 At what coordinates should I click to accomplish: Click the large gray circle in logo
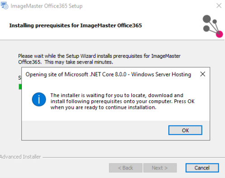click(207, 19)
